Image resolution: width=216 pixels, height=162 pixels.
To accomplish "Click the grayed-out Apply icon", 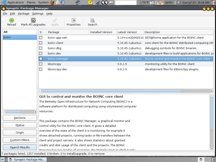I will click(x=55, y=20).
